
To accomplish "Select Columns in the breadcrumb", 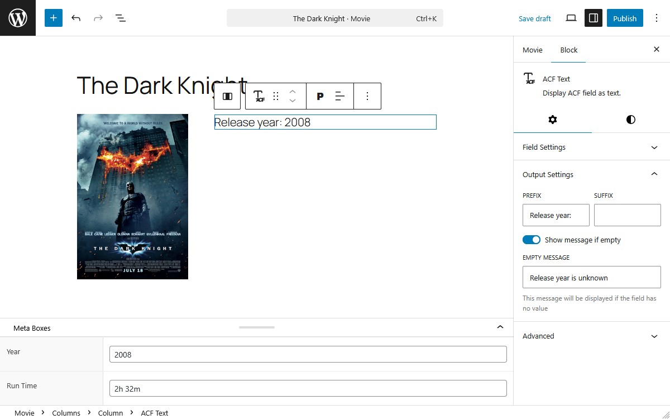I will tap(66, 413).
